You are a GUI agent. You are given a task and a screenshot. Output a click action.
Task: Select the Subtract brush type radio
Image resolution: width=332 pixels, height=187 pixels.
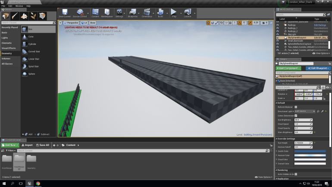pyautogui.click(x=35, y=134)
